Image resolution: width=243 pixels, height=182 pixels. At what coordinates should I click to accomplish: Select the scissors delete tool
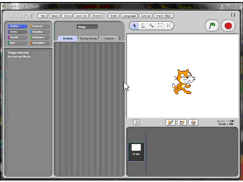pos(151,26)
